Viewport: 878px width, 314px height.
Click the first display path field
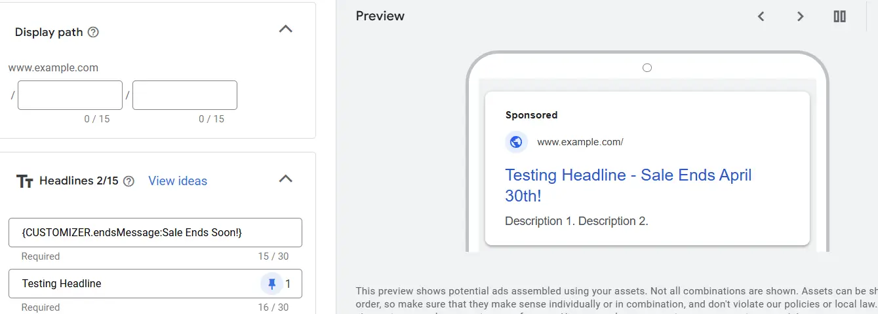click(x=70, y=96)
